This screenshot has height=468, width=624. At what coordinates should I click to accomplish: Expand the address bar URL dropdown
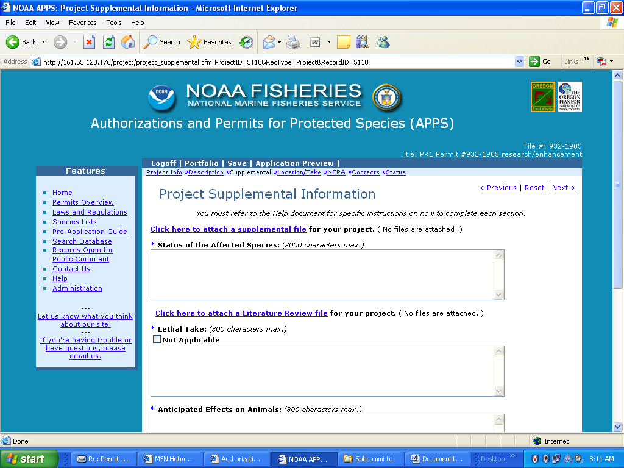(519, 62)
